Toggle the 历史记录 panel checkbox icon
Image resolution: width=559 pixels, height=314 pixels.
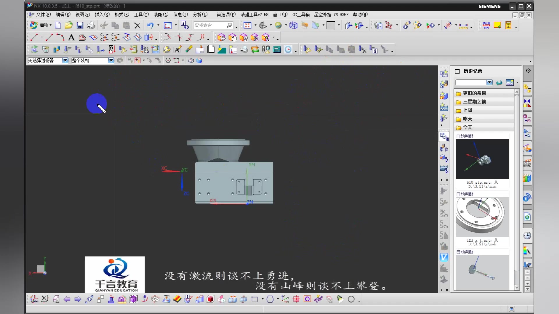[457, 71]
